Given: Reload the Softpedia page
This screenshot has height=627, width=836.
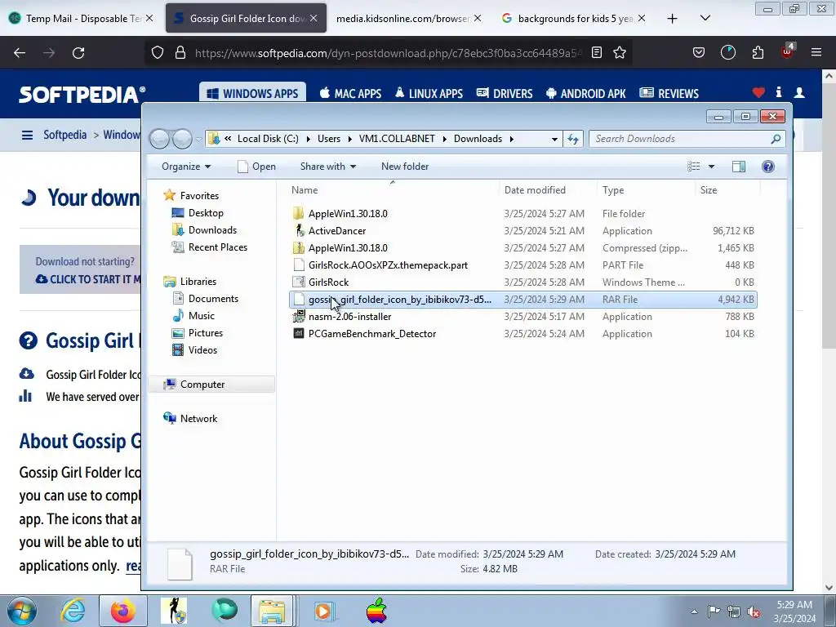Looking at the screenshot, I should [x=78, y=53].
